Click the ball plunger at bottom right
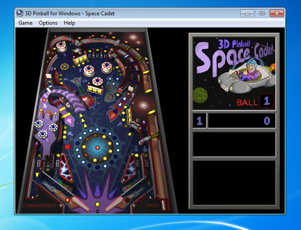301x230 pixels. pos(164,205)
